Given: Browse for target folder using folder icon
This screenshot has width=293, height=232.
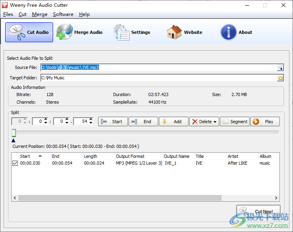Looking at the screenshot, I should point(280,78).
